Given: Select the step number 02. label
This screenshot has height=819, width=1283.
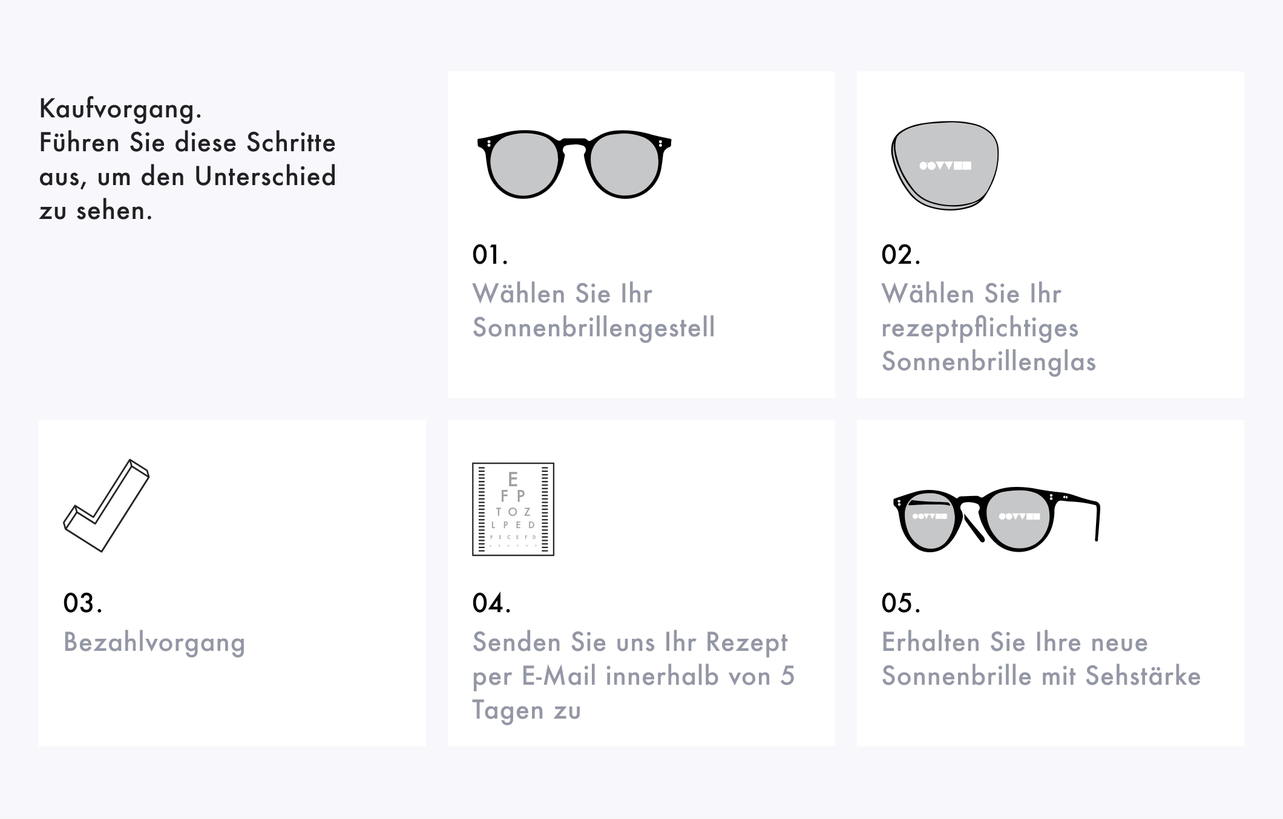Looking at the screenshot, I should [x=901, y=255].
